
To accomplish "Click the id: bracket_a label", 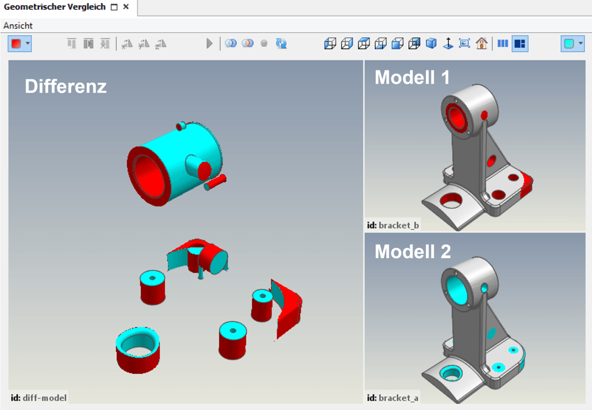I will [x=393, y=398].
